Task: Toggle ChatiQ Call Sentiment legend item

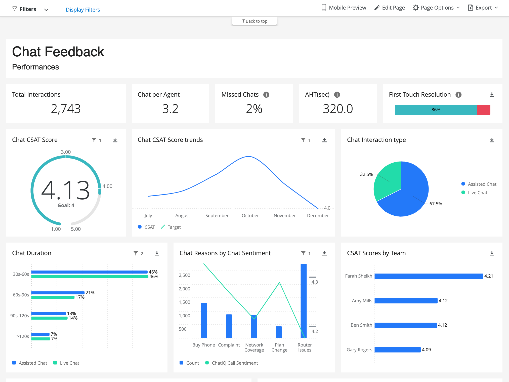Action: pyautogui.click(x=232, y=363)
